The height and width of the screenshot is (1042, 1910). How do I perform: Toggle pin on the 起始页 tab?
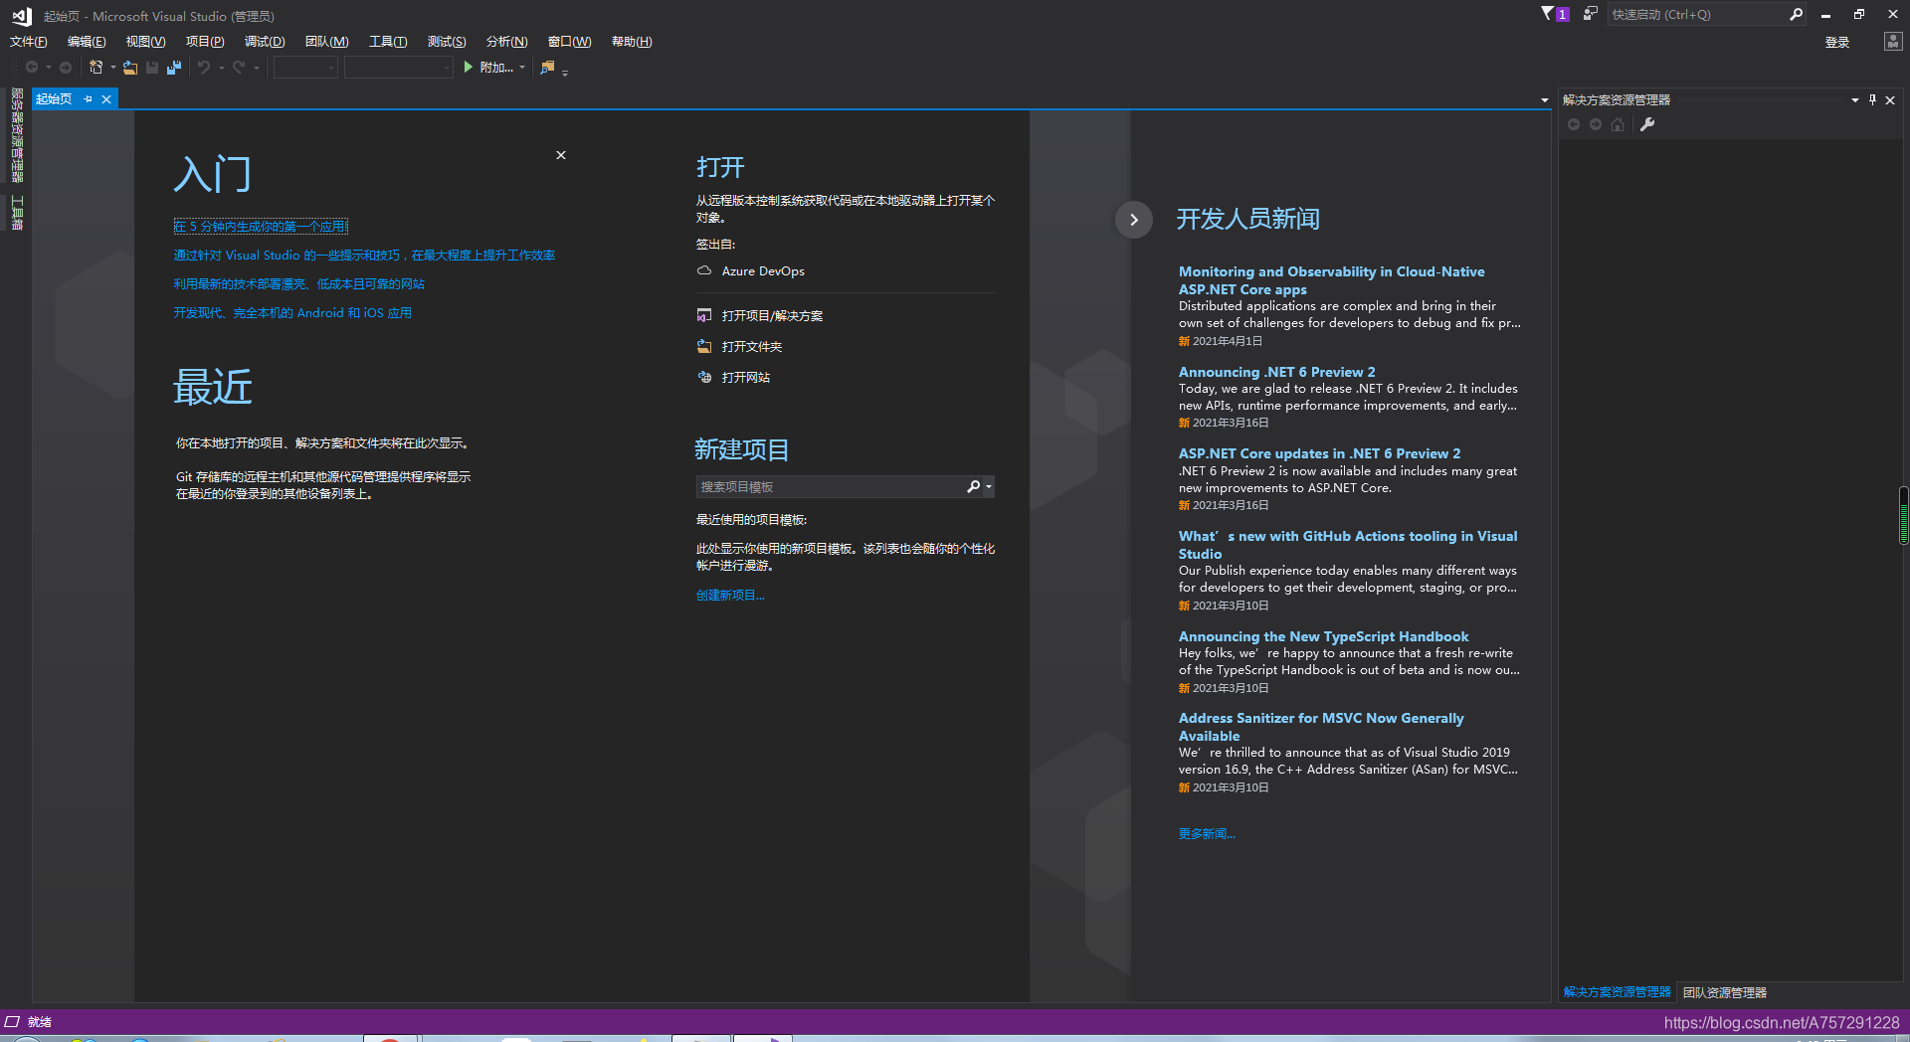pos(89,99)
